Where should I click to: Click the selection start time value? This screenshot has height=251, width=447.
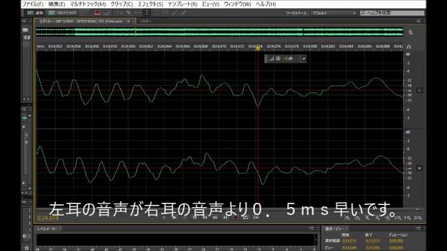tap(349, 241)
